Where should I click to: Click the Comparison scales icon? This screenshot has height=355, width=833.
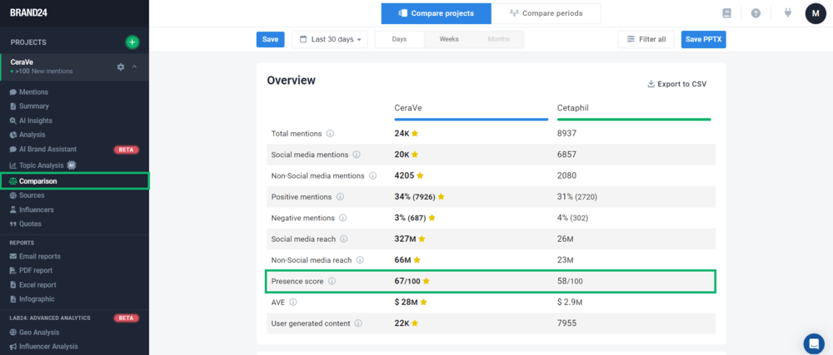pos(13,180)
